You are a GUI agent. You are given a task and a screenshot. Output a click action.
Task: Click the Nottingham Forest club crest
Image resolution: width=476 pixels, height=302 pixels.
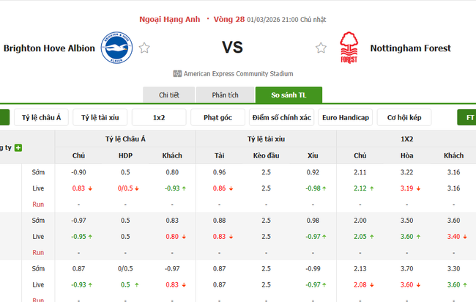click(x=349, y=48)
